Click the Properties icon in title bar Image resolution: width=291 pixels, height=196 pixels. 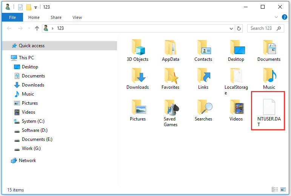[x=20, y=7]
